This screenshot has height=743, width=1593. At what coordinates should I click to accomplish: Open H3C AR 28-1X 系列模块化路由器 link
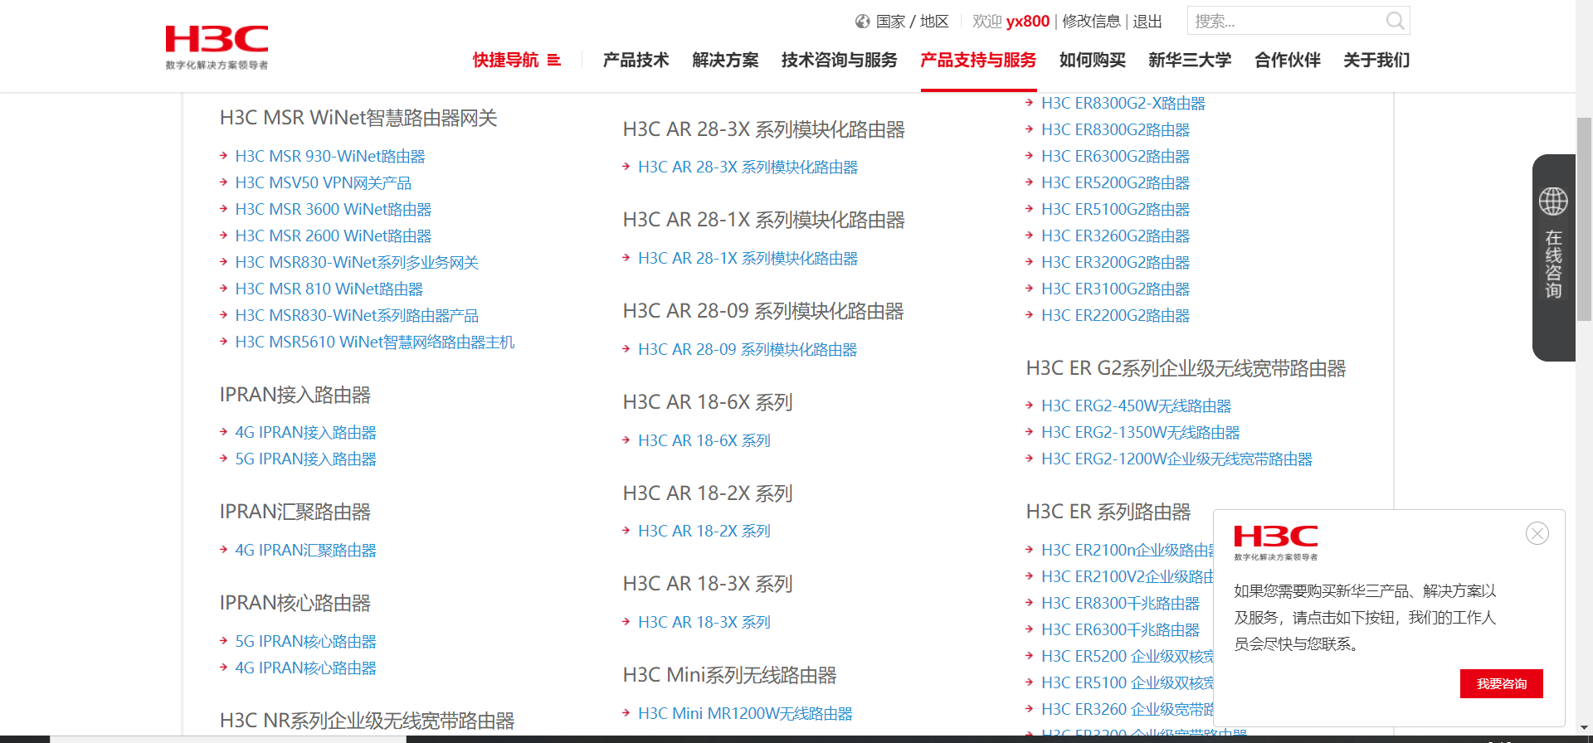[x=748, y=258]
